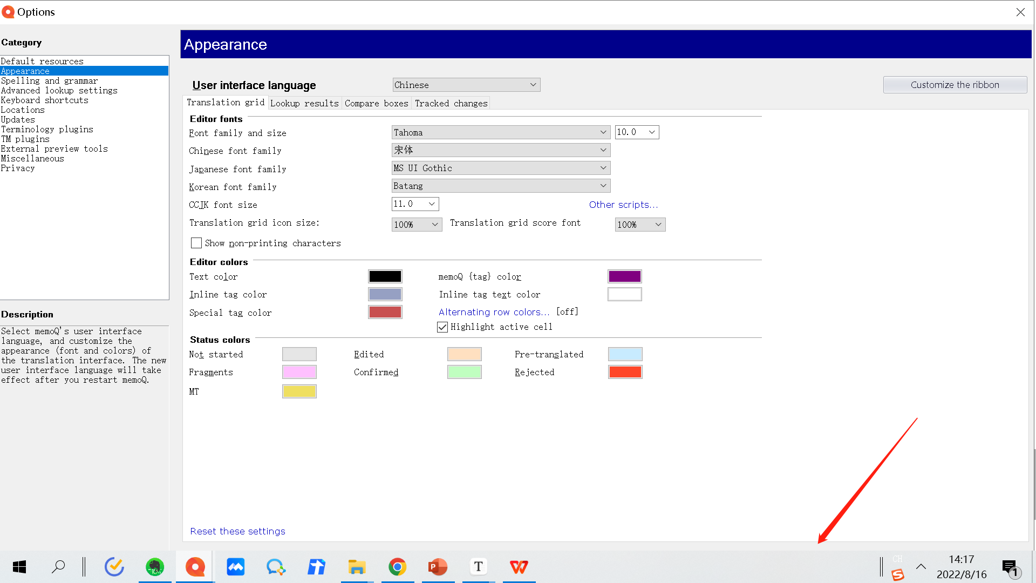
Task: Click the Reset these settings link
Action: pyautogui.click(x=237, y=531)
